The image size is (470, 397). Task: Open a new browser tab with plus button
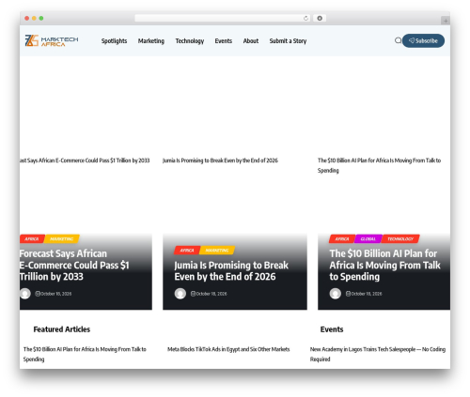(446, 21)
